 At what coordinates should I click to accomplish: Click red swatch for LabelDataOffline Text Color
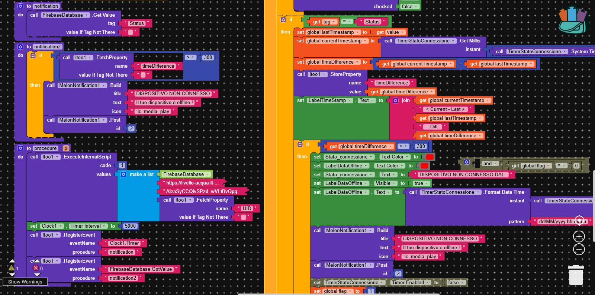424,166
